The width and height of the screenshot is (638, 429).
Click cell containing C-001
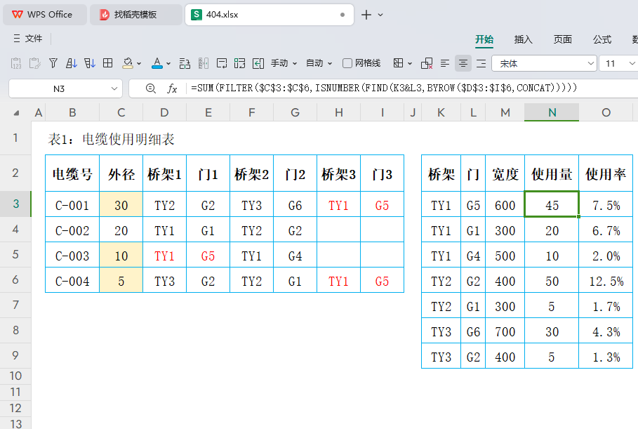pyautogui.click(x=72, y=205)
